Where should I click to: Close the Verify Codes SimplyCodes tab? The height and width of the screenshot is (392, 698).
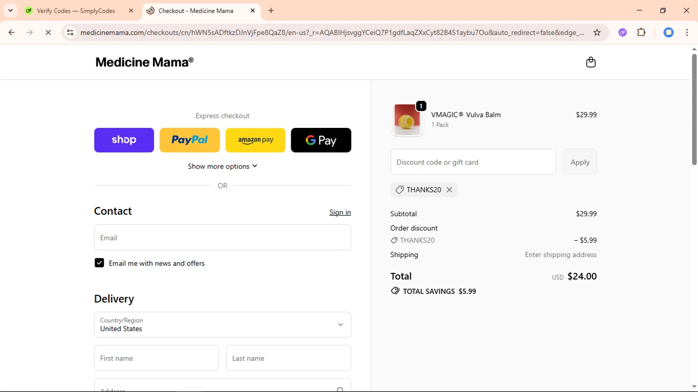(x=131, y=10)
